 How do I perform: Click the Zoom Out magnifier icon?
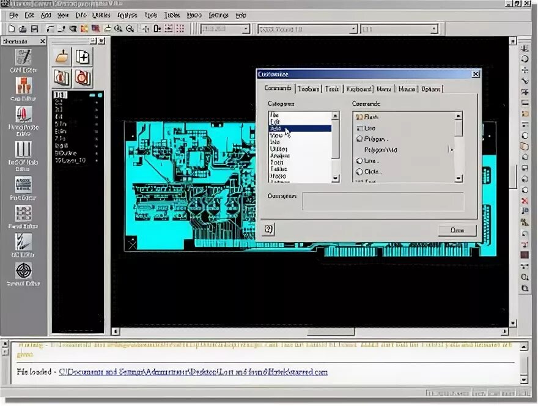click(x=130, y=29)
